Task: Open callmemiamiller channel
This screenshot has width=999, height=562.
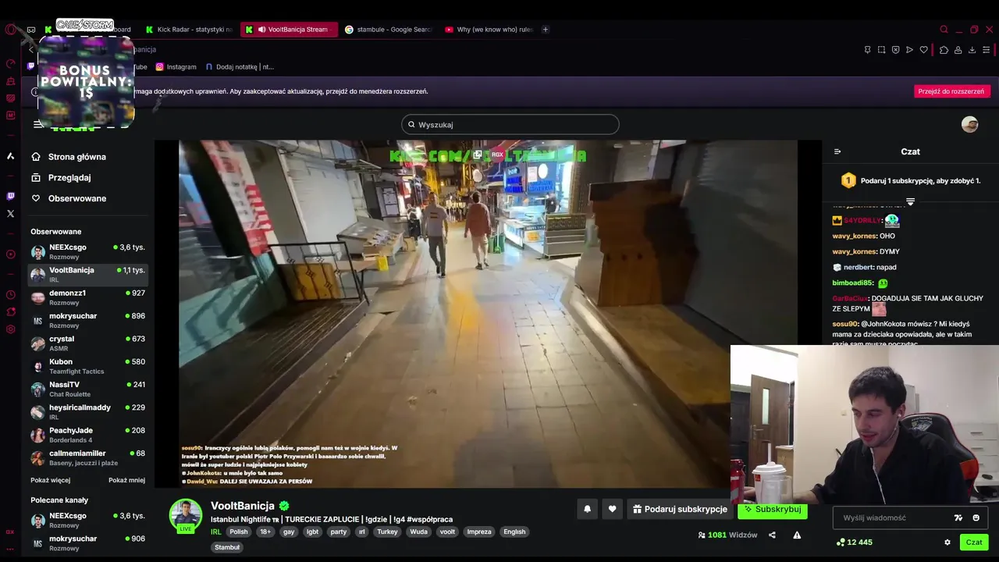Action: click(87, 457)
